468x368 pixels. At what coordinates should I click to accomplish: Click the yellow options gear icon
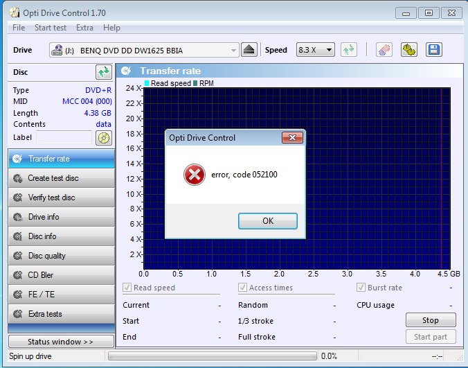408,50
